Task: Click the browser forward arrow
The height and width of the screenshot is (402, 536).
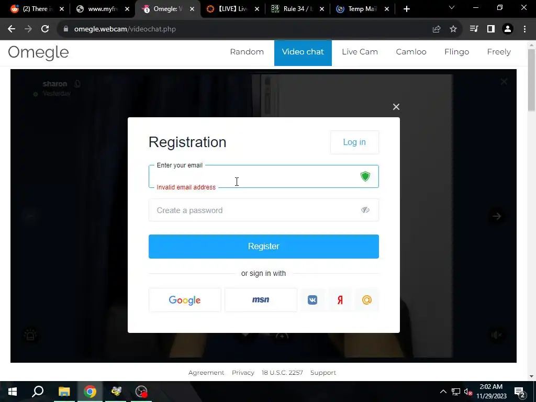Action: coord(28,29)
